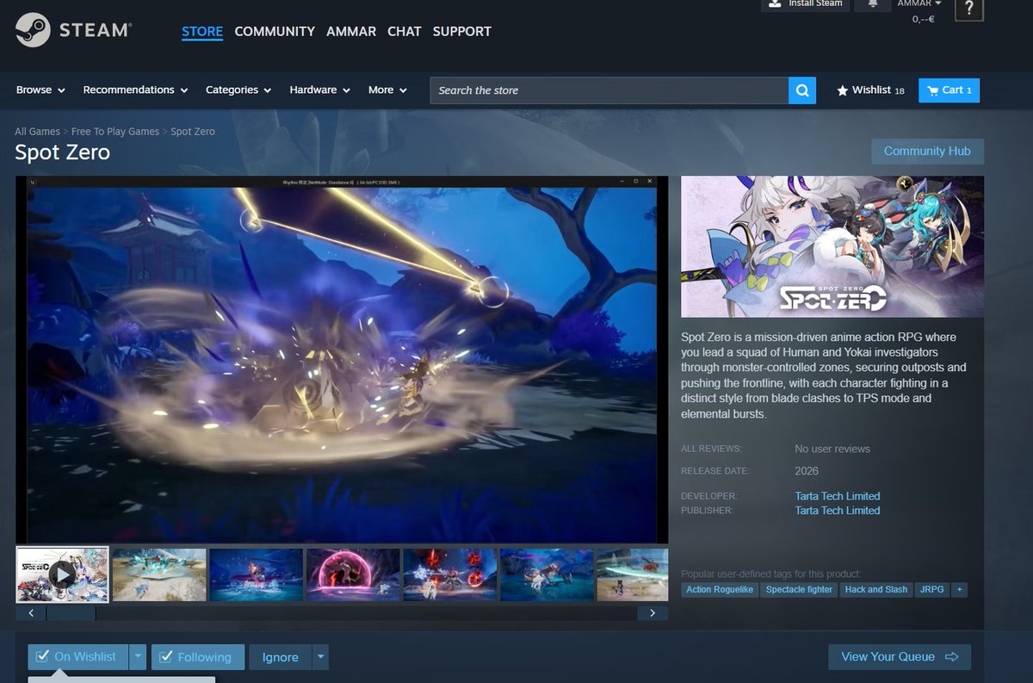Go to the STORE tab
The height and width of the screenshot is (683, 1033).
[x=202, y=31]
